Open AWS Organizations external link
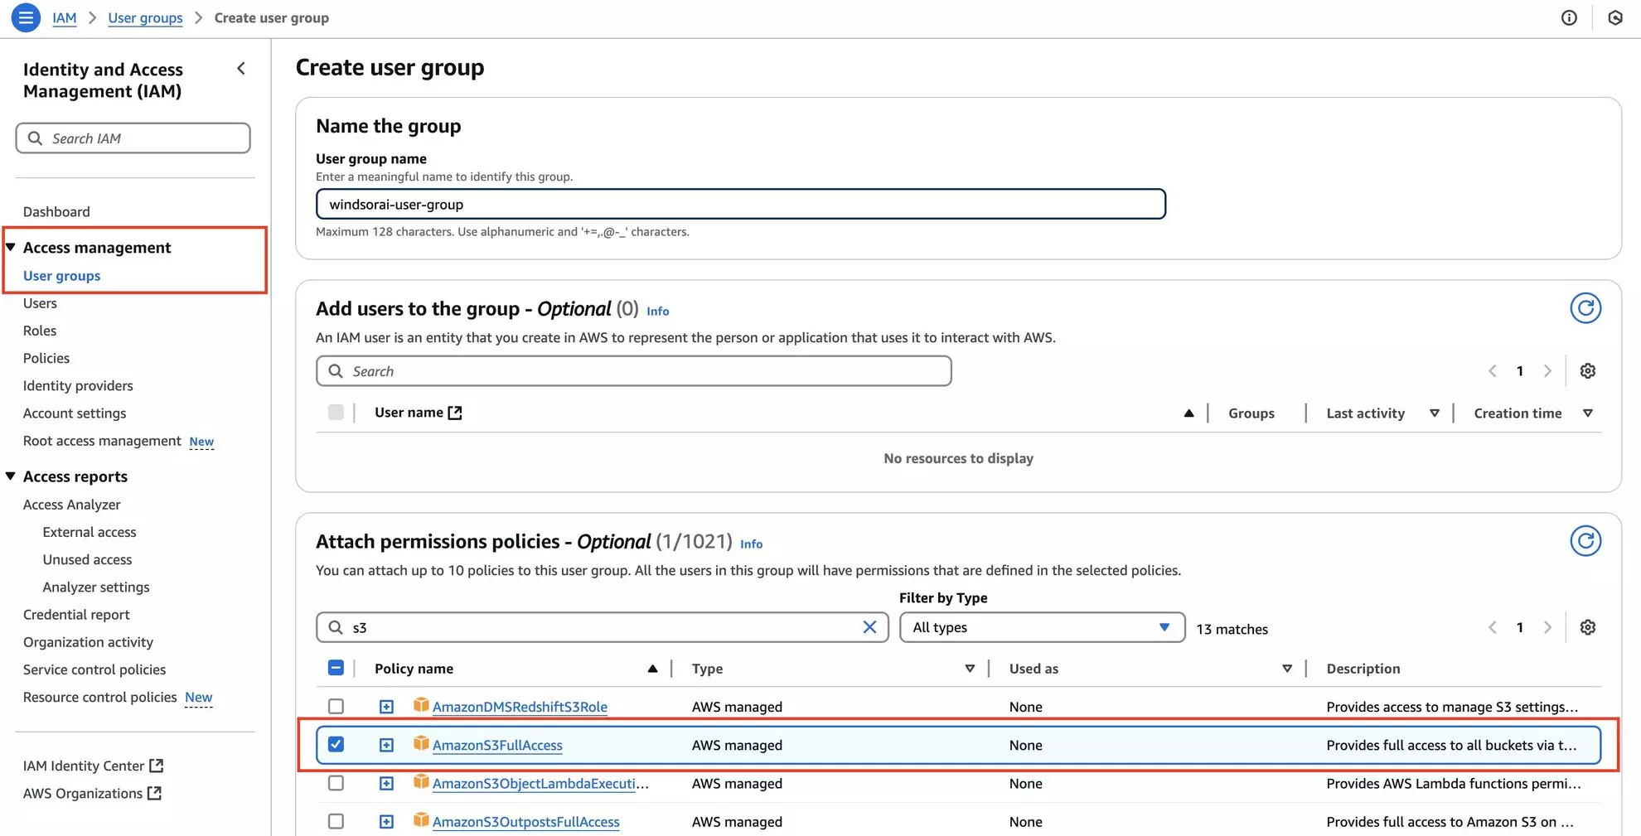 coord(92,793)
